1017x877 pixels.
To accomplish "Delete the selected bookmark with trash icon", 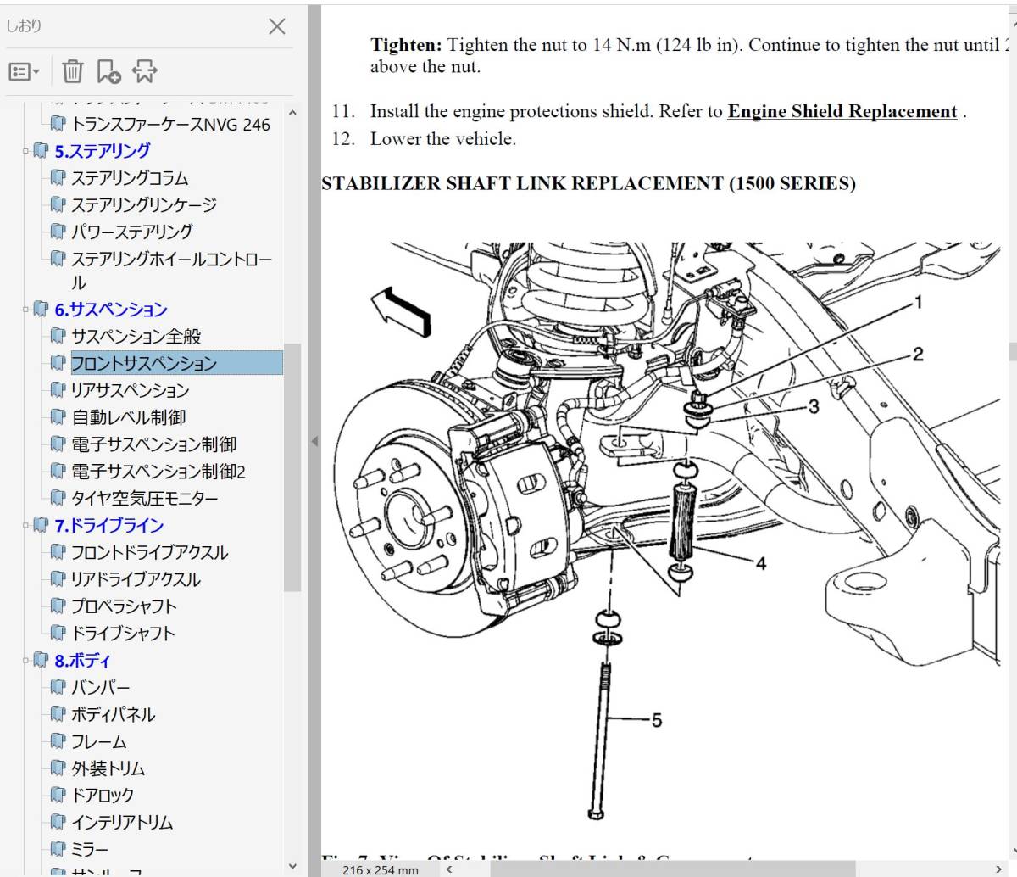I will tap(73, 72).
